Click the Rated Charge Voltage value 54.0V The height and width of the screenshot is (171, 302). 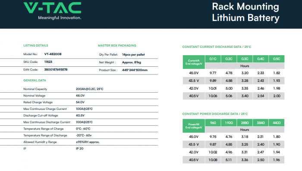(80, 103)
